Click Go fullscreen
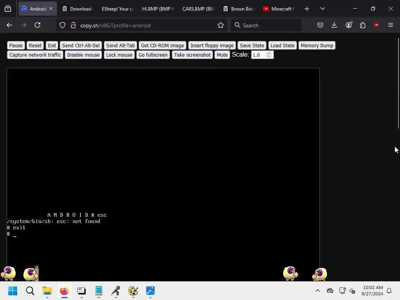The height and width of the screenshot is (300, 400). pyautogui.click(x=153, y=55)
